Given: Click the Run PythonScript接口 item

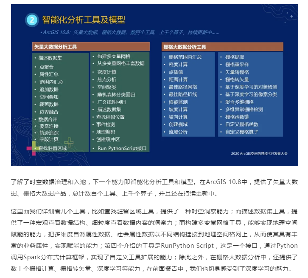Looking at the screenshot, I should coord(122,148).
